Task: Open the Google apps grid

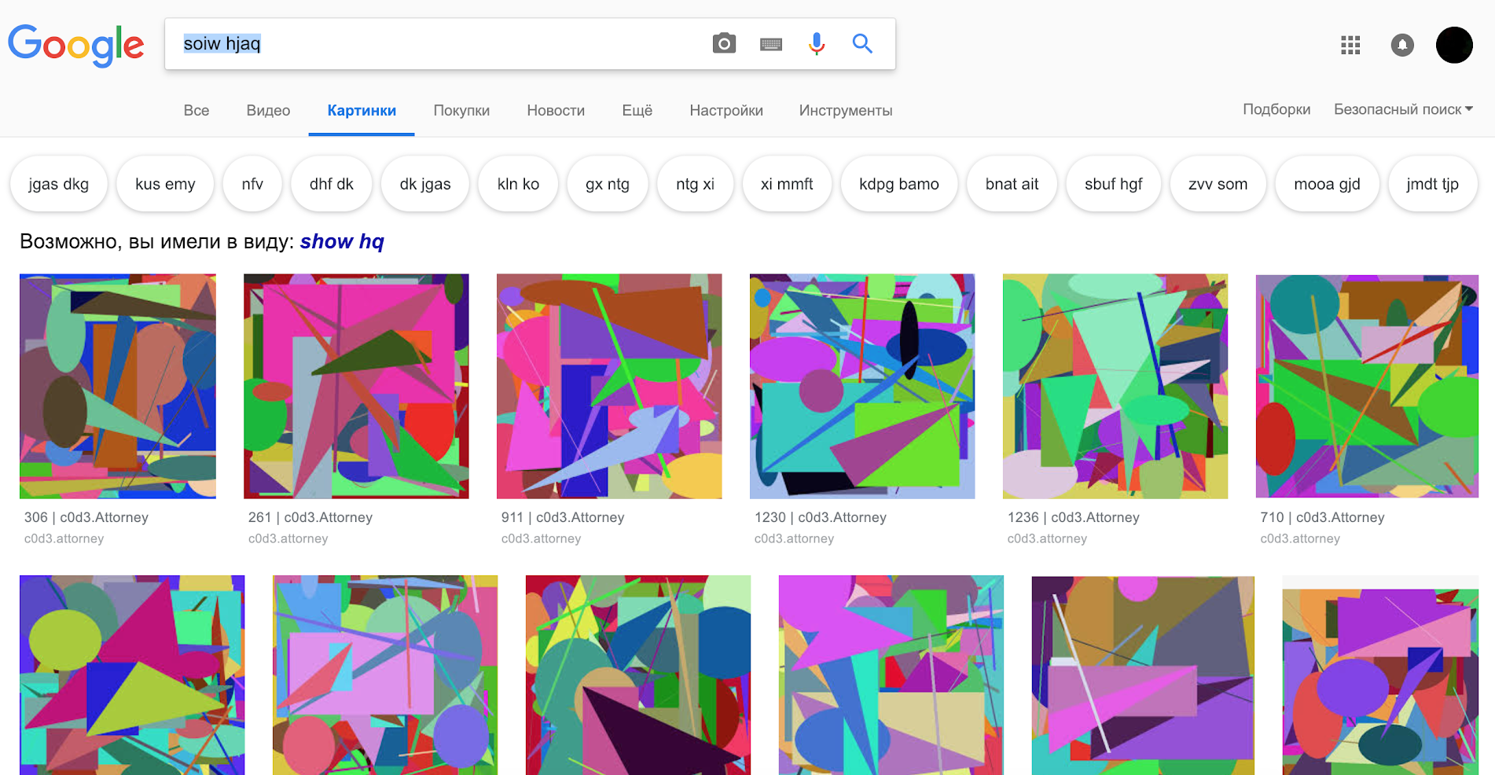Action: (1350, 46)
